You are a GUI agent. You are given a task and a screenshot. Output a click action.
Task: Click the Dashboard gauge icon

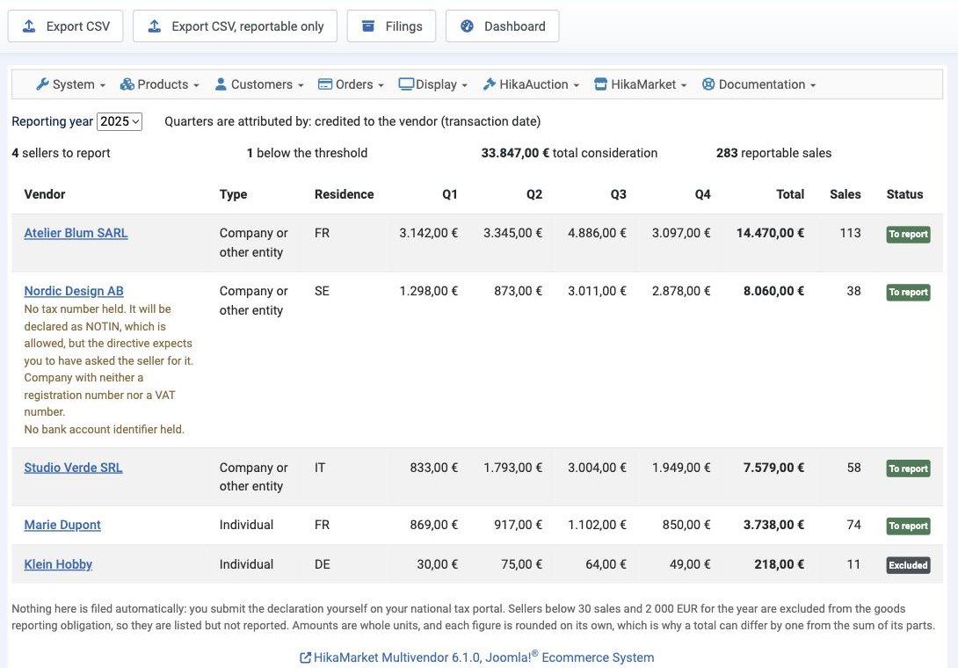coord(467,26)
